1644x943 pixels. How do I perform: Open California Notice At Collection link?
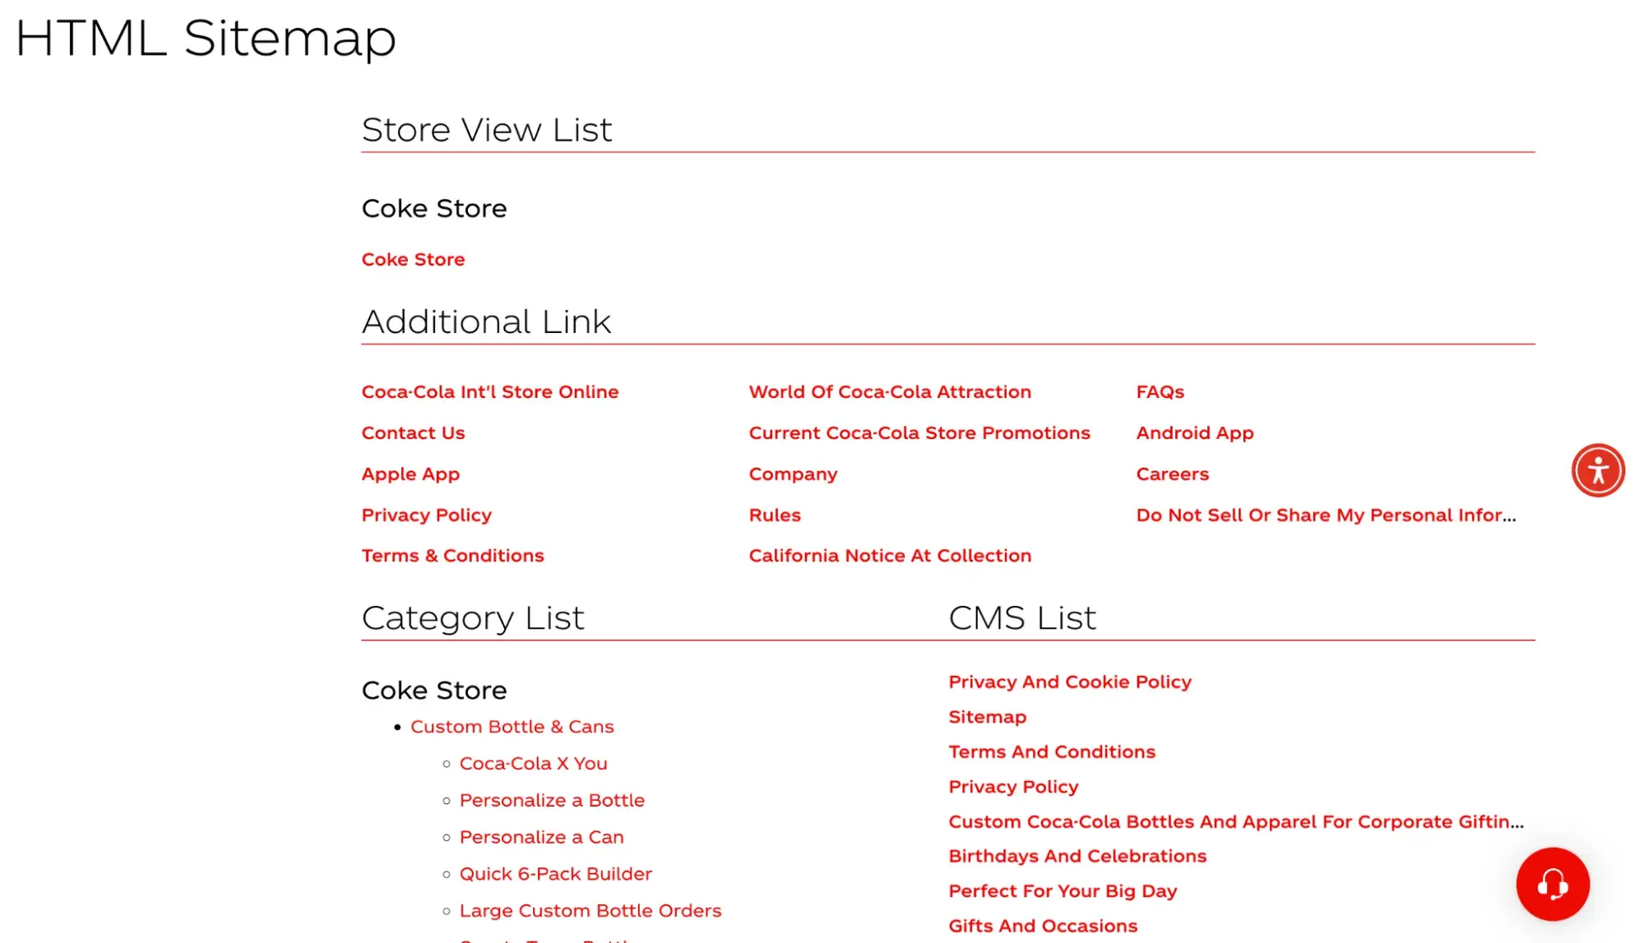coord(889,555)
